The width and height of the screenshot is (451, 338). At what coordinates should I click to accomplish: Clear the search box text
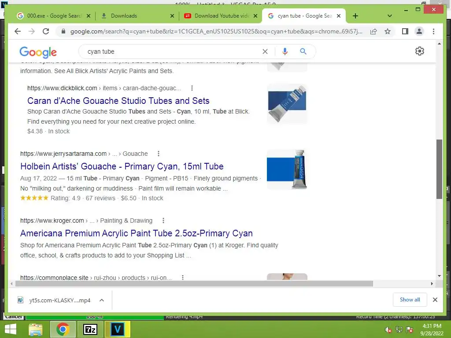pos(265,51)
